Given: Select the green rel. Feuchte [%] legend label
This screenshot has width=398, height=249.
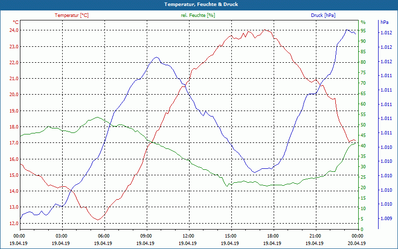Looking at the screenshot, I should pos(198,15).
